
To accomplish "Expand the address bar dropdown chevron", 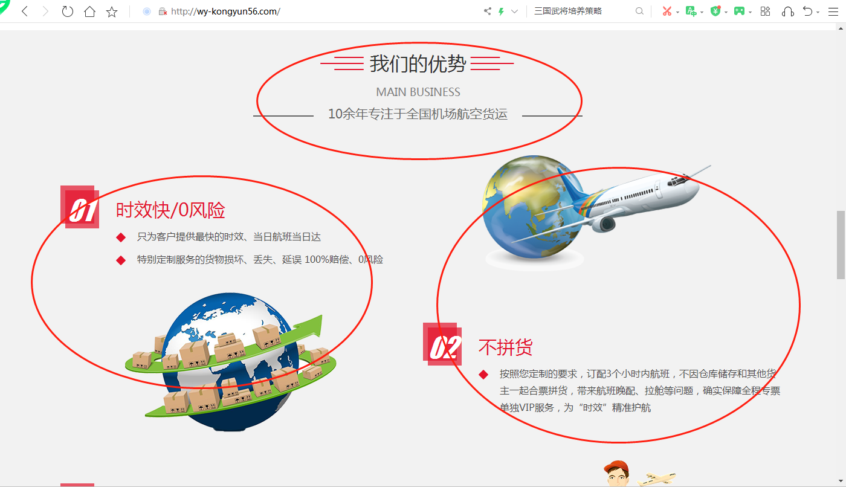I will (x=514, y=11).
